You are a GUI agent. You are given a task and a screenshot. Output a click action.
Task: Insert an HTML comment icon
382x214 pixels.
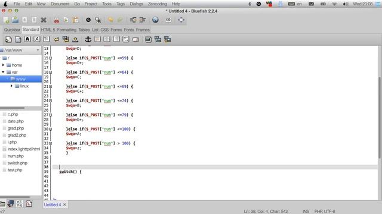(x=126, y=39)
